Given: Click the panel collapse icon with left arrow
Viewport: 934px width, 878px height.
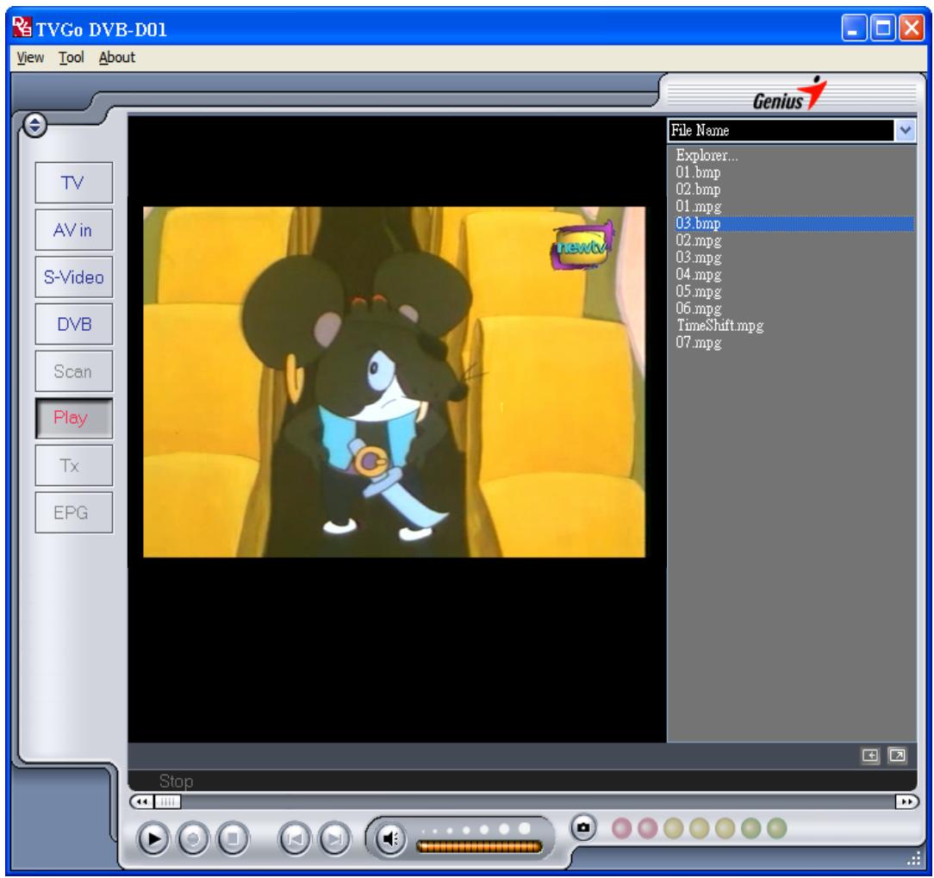Looking at the screenshot, I should [869, 756].
